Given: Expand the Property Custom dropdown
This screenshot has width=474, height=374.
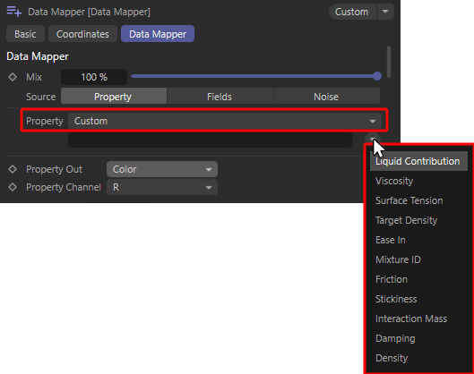Looking at the screenshot, I should [225, 121].
